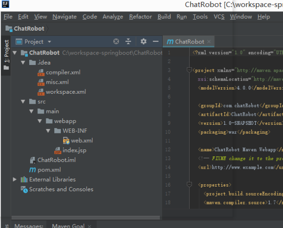Click the Scratches and Consoles icon
The width and height of the screenshot is (283, 228).
[x=24, y=189]
